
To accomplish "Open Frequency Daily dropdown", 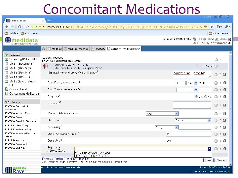I will [167, 127].
